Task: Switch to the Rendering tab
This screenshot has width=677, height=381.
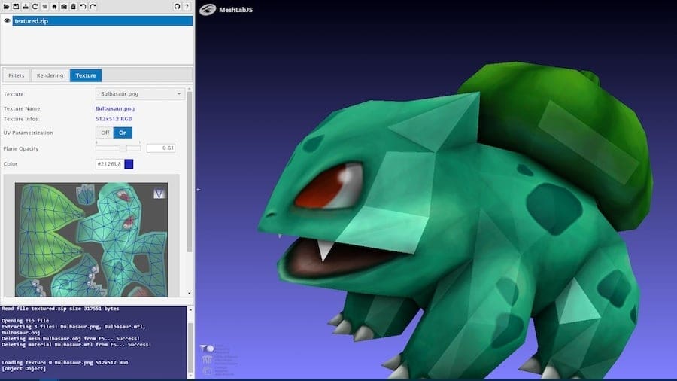Action: point(50,75)
